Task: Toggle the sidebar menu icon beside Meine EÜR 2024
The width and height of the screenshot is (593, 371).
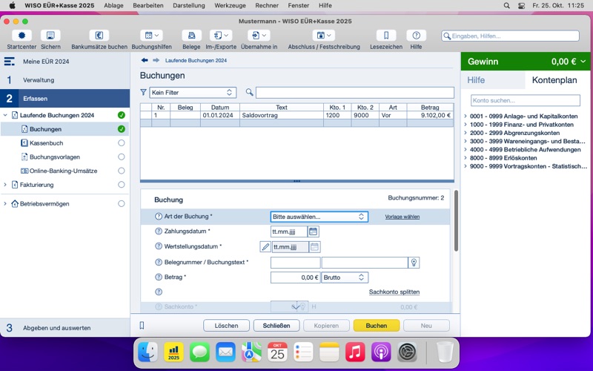Action: 10,62
